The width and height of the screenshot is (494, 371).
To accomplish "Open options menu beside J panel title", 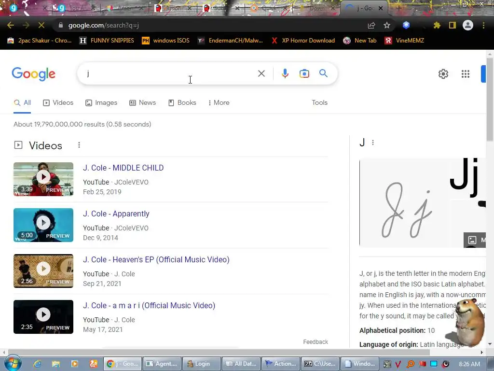I will point(373,143).
